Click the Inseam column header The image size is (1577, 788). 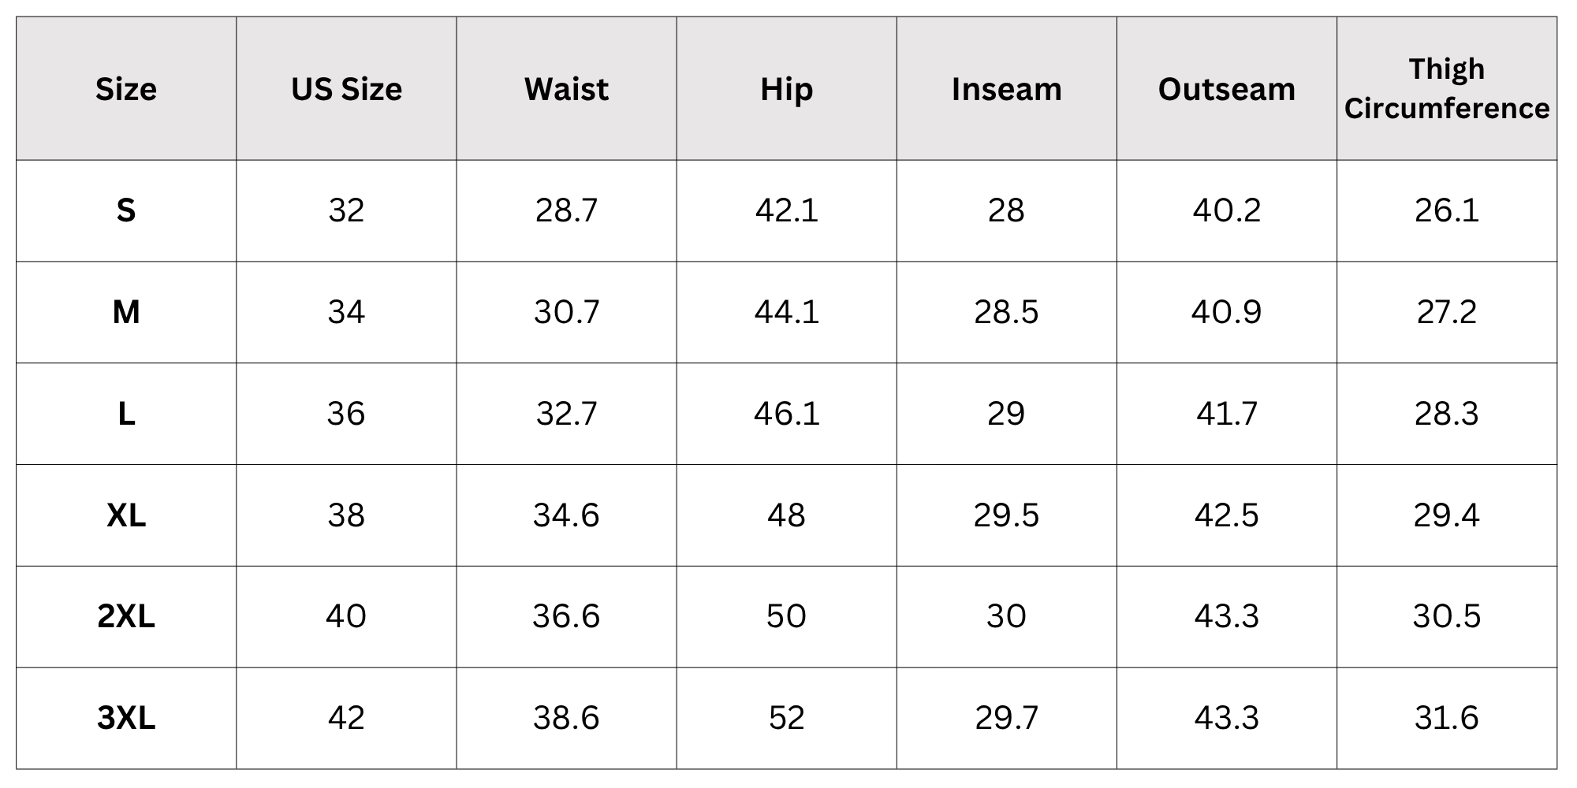1006,89
